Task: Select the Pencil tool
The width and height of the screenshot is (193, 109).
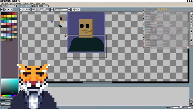Action: pyautogui.click(x=191, y=16)
